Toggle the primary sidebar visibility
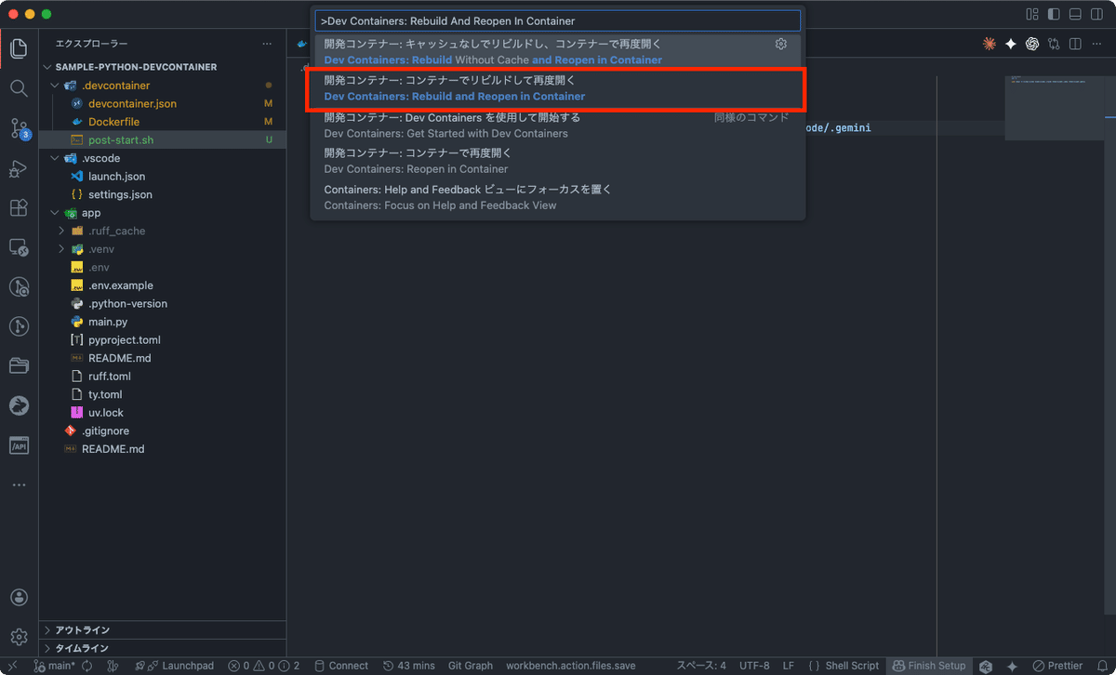The image size is (1116, 675). (x=1054, y=14)
